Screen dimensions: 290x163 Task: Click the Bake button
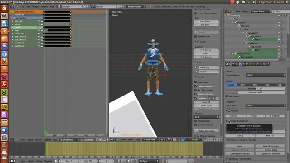point(240,146)
